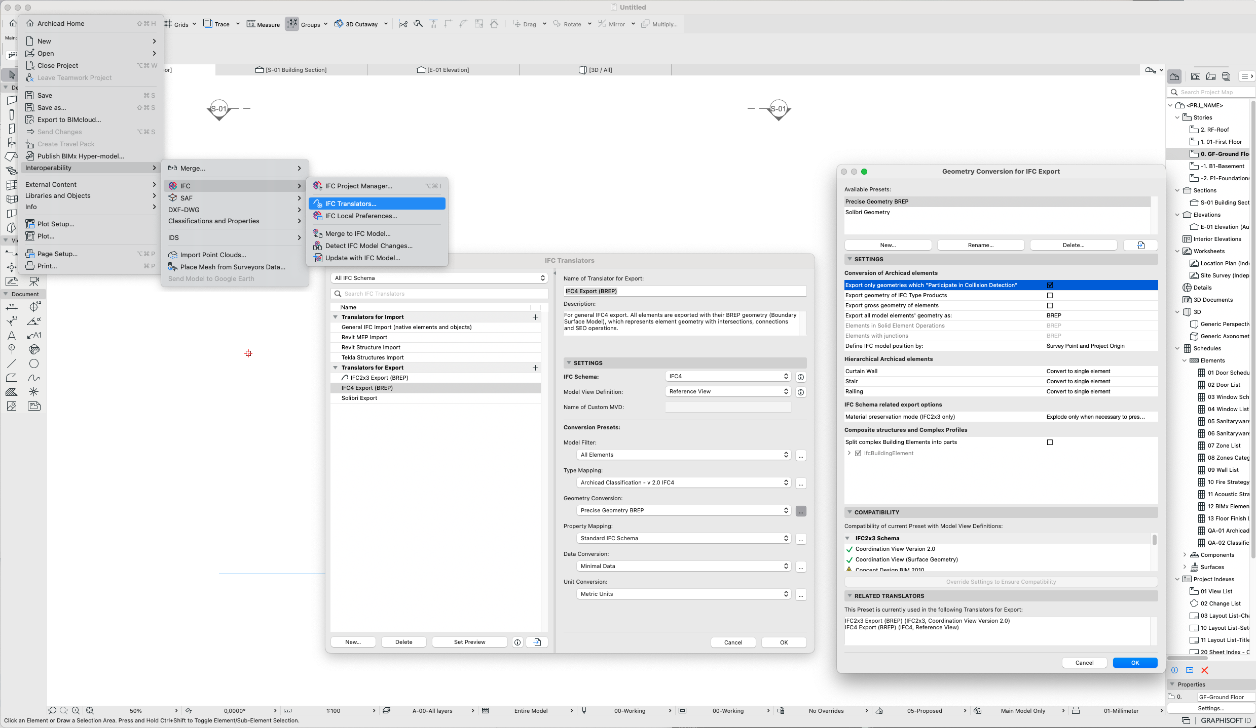Screen dimensions: 1256x728
Task: Click Cancel in IFC Translators dialog
Action: coord(733,642)
